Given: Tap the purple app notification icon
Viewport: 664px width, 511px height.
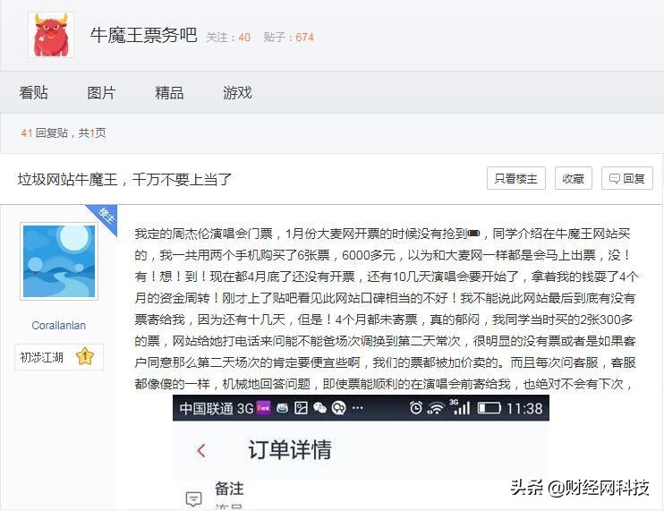Looking at the screenshot, I should coord(264,408).
